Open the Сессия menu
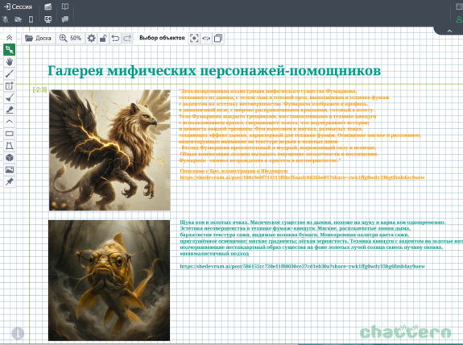Viewport: 463px width, 345px height. [18, 6]
